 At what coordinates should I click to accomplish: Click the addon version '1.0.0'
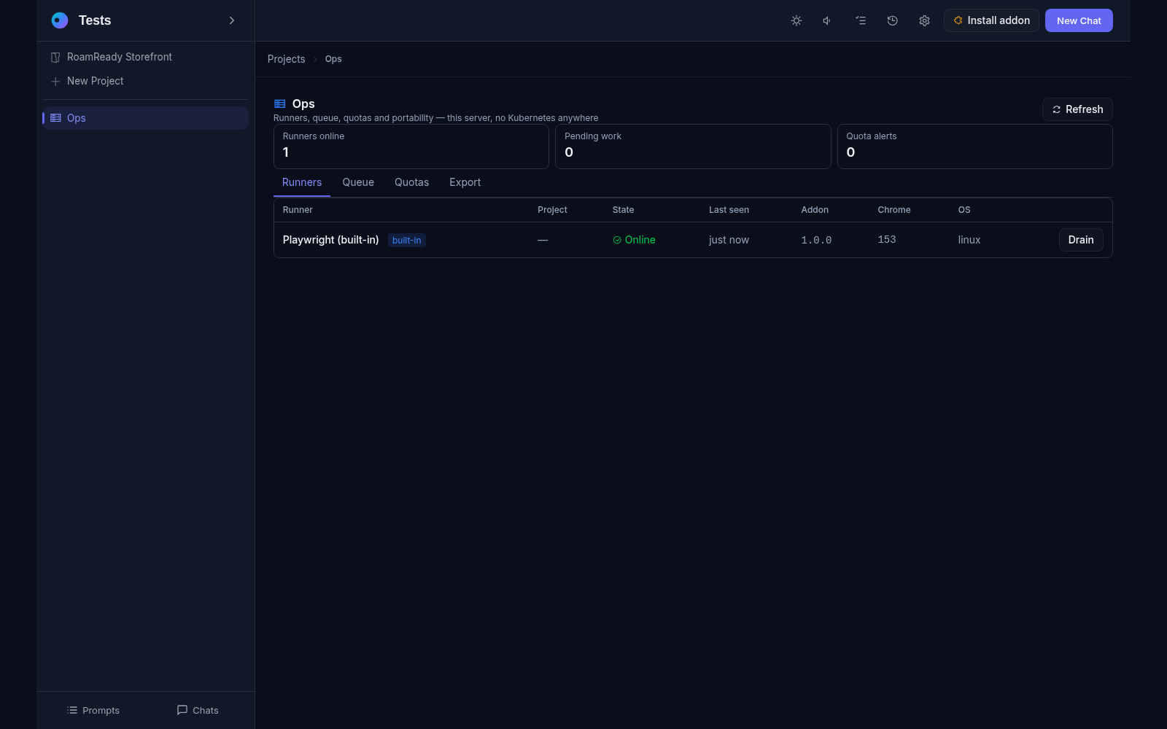point(816,240)
